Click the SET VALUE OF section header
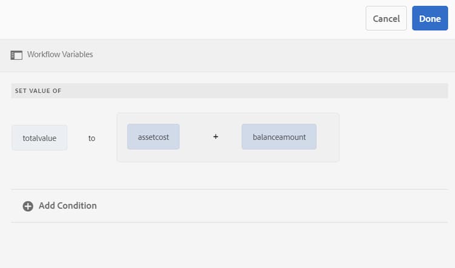The width and height of the screenshot is (455, 268). pyautogui.click(x=38, y=91)
